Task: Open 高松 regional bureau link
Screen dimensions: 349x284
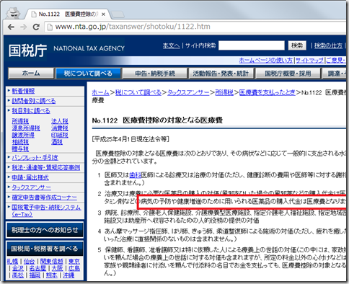Action: tap(18, 275)
